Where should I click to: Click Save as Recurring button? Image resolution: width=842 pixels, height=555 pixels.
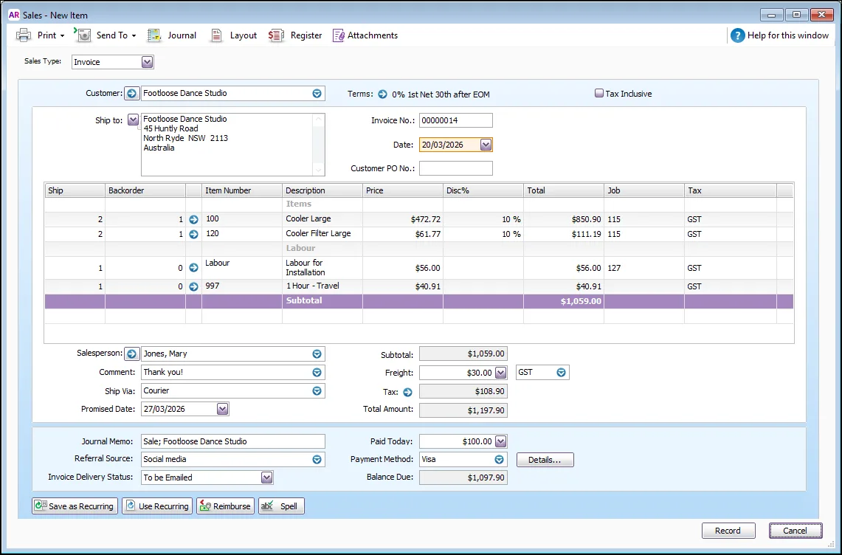coord(75,506)
